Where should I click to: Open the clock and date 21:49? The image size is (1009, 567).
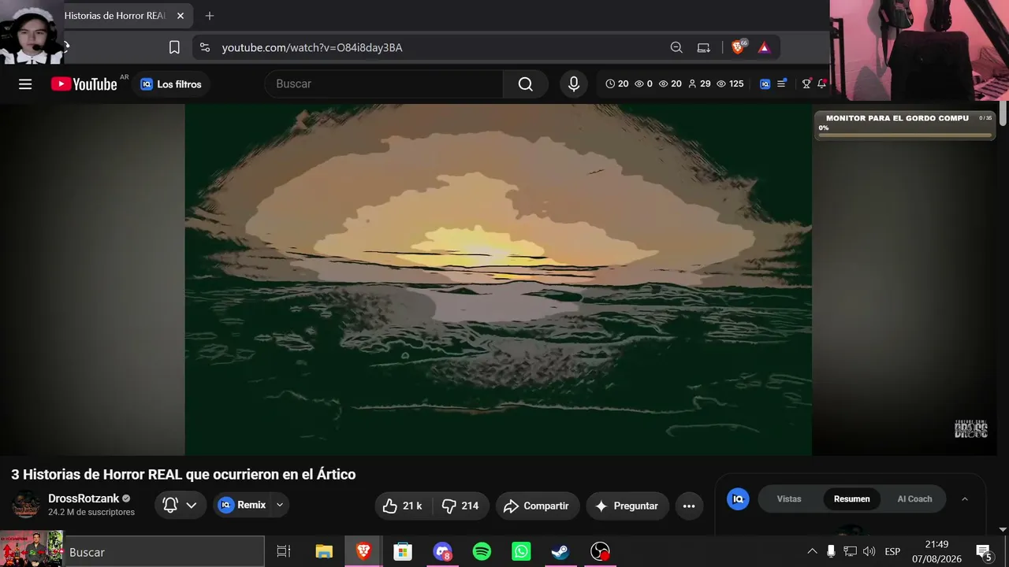(x=936, y=551)
